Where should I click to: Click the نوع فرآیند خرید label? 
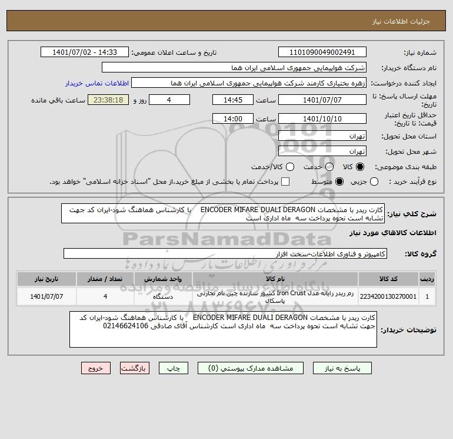(x=412, y=181)
